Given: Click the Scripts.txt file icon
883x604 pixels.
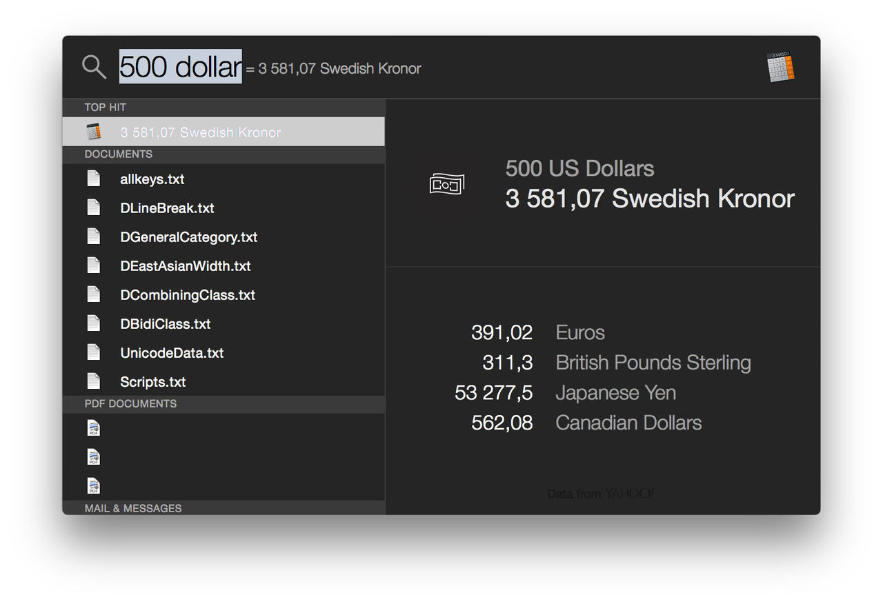Looking at the screenshot, I should pos(94,381).
